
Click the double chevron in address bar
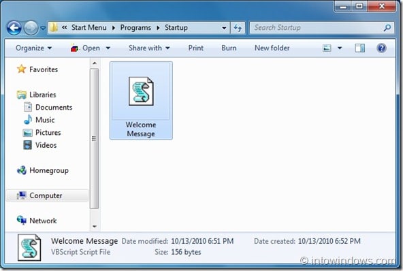click(x=64, y=27)
